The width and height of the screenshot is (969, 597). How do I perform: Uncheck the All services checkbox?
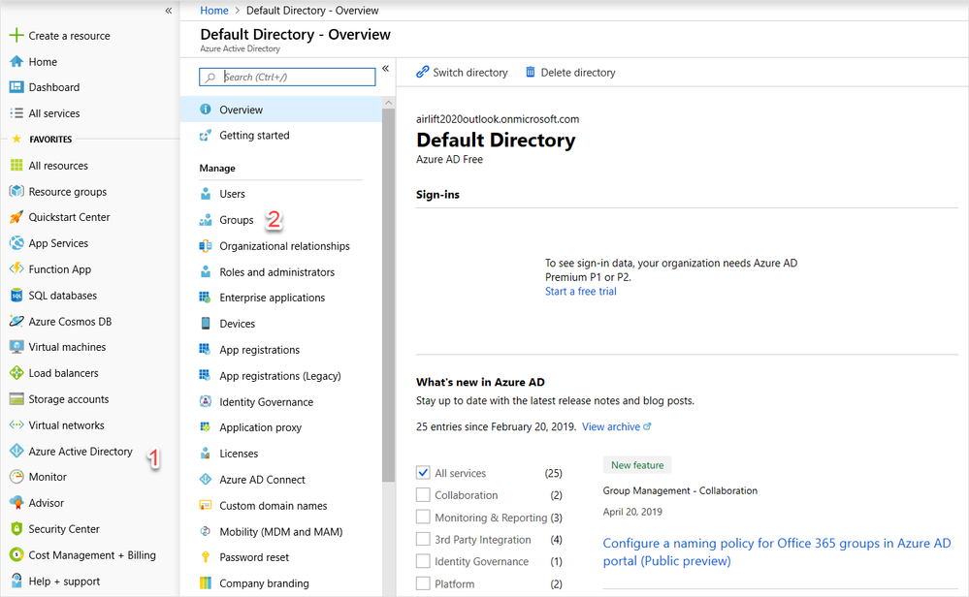pos(423,473)
